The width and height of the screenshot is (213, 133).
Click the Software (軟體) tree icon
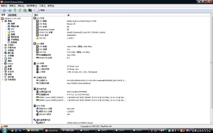[6, 69]
